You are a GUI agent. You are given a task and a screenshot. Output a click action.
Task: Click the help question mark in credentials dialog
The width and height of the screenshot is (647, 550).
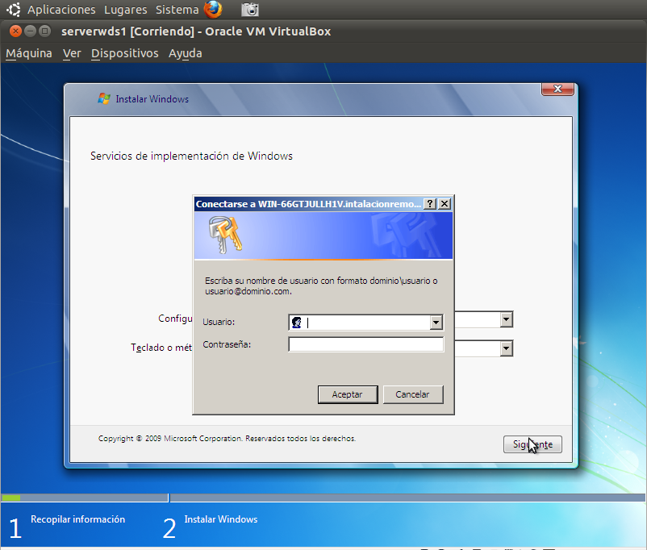tap(429, 204)
